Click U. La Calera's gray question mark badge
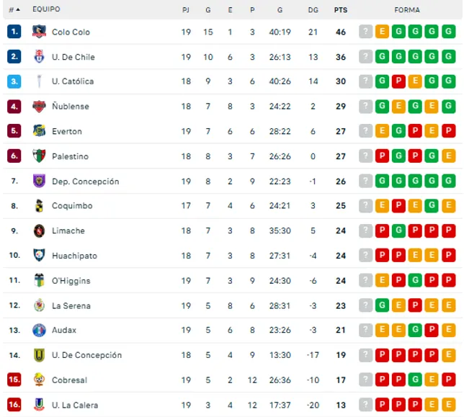This screenshot has height=417, width=464. point(365,405)
